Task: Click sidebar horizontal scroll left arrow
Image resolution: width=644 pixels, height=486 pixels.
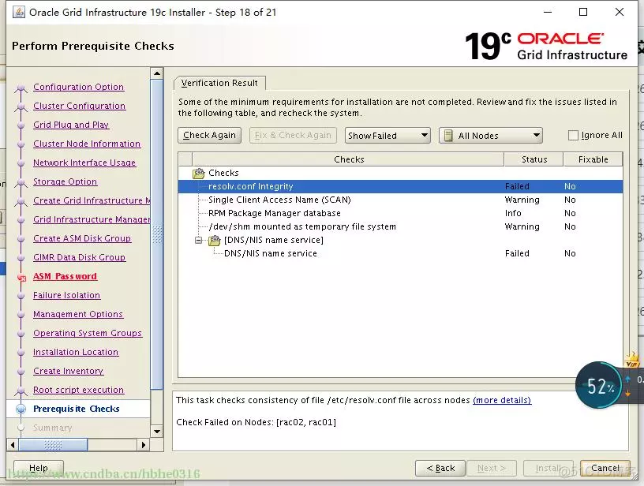Action: coord(13,444)
